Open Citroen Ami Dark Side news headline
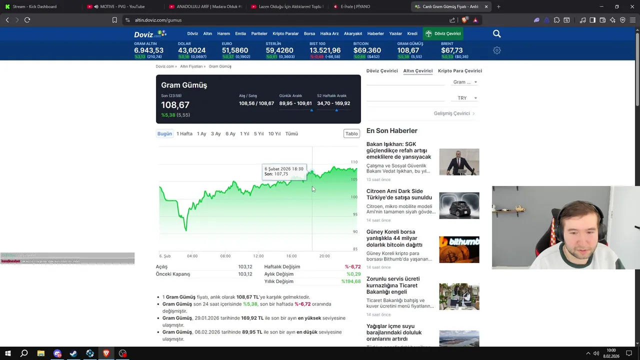This screenshot has height=360, width=640. [x=399, y=194]
